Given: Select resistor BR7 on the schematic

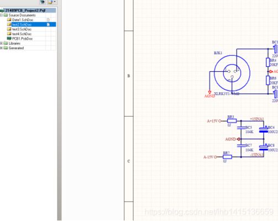Looking at the screenshot, I should pos(227,157).
